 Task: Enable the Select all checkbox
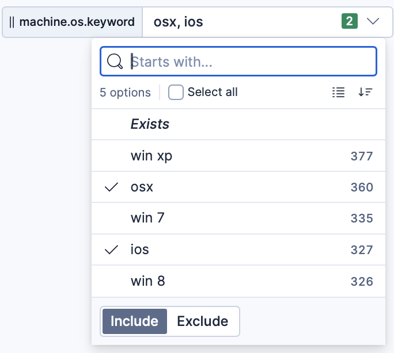click(176, 93)
